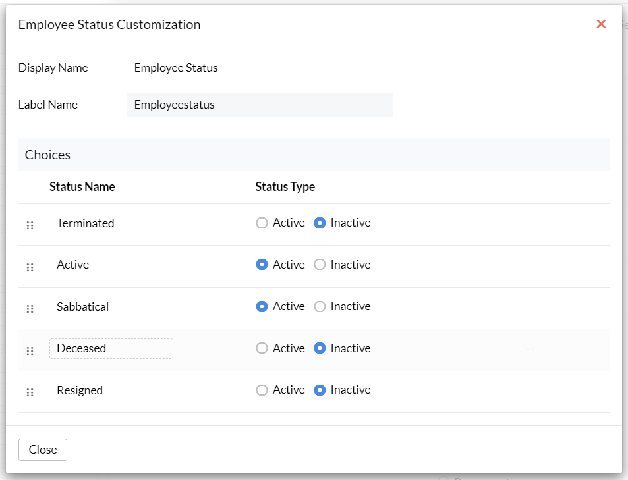Click the Terminated status name text
The height and width of the screenshot is (480, 628).
click(x=86, y=223)
